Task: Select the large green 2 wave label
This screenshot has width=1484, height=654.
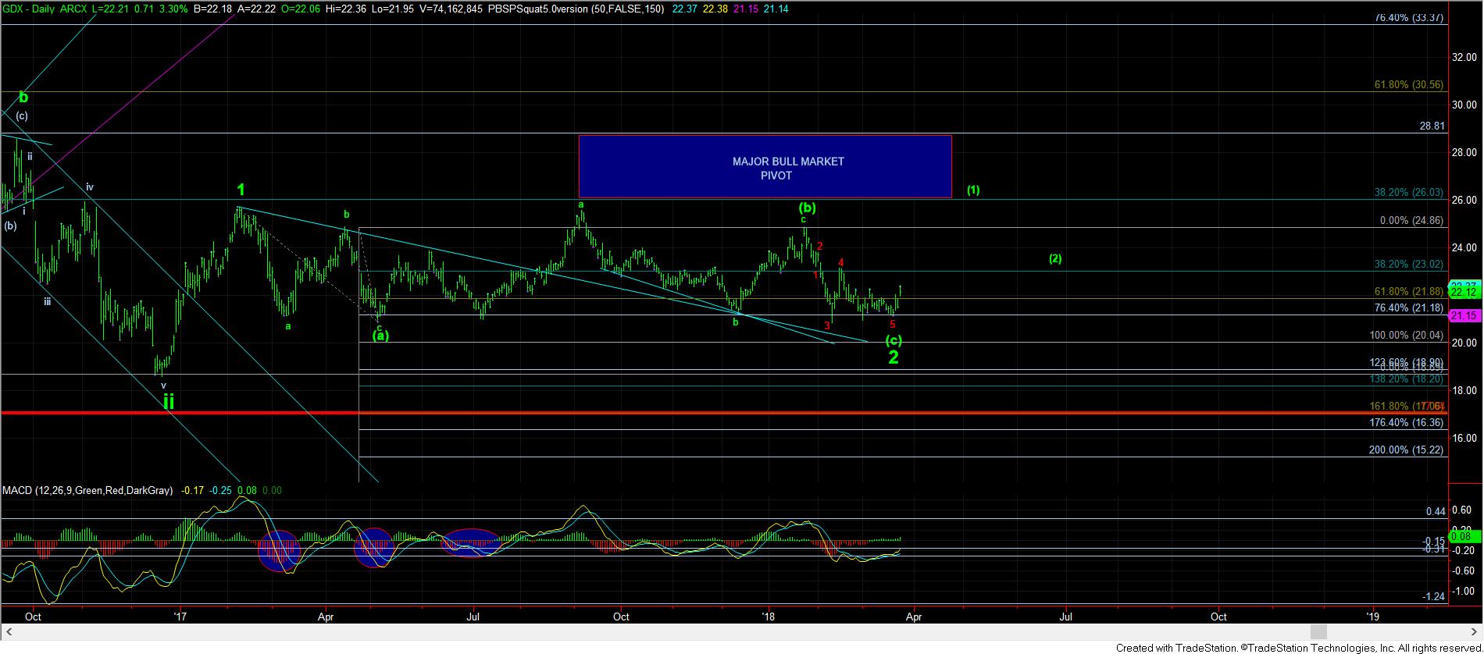Action: tap(894, 357)
